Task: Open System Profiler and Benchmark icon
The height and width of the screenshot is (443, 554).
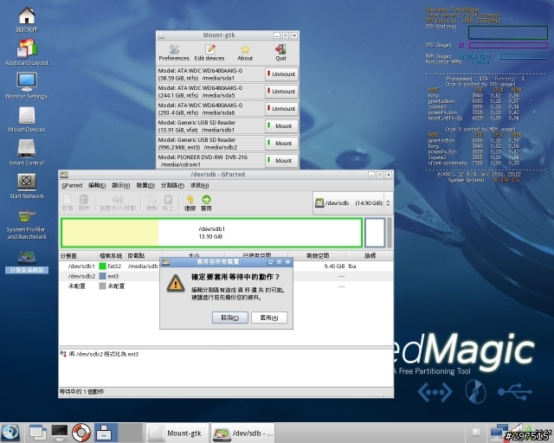Action: 27,224
